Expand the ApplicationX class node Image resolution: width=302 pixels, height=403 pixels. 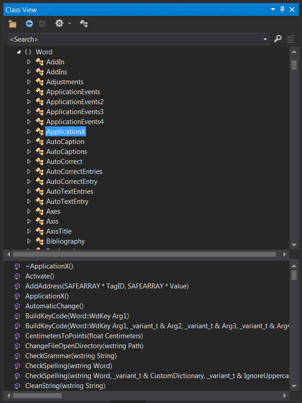(x=29, y=132)
